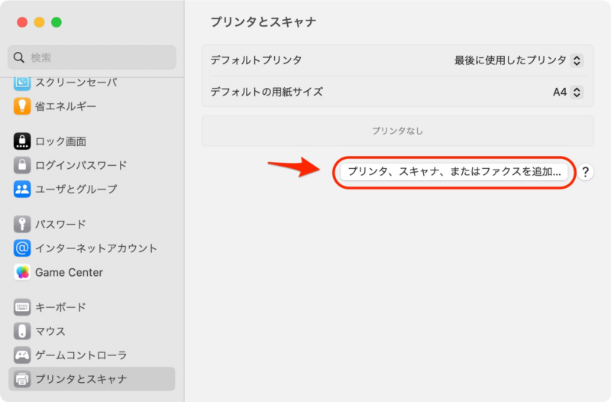This screenshot has width=611, height=402.
Task: Click the stepper arrows next to A4
Action: 577,92
